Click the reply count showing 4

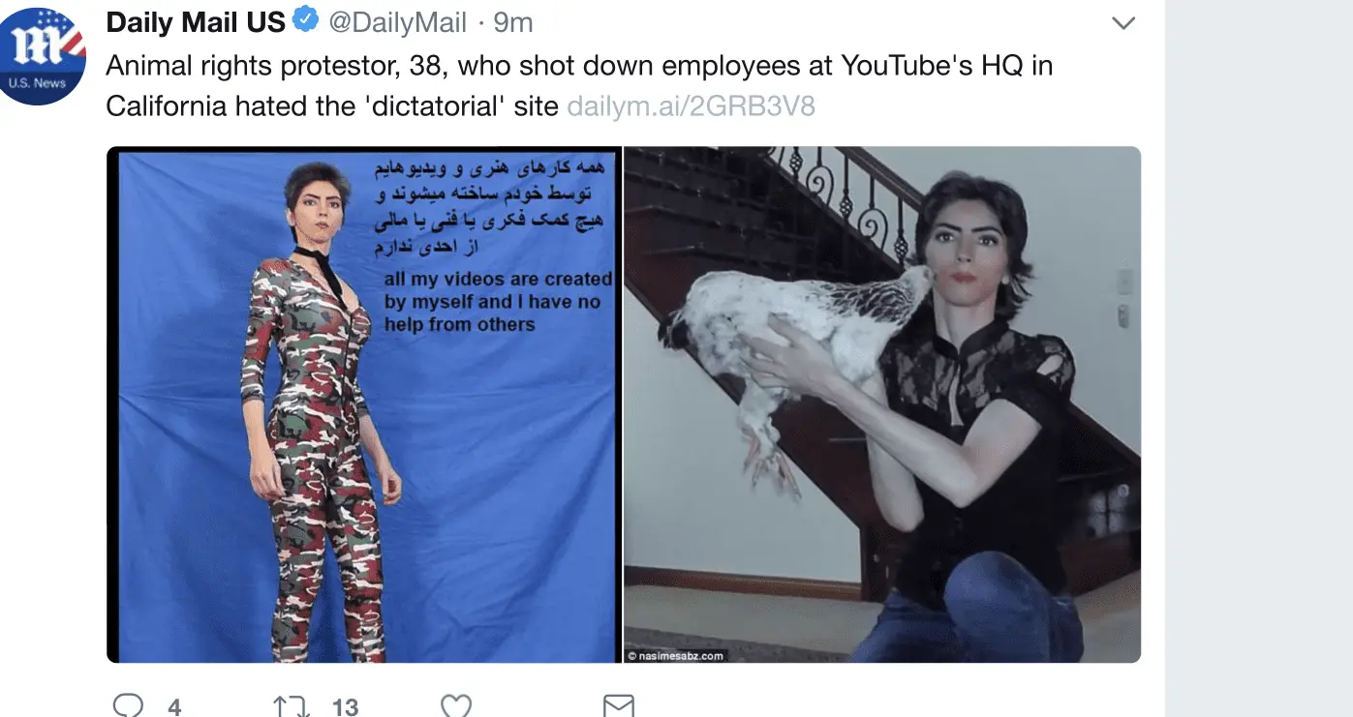[174, 707]
